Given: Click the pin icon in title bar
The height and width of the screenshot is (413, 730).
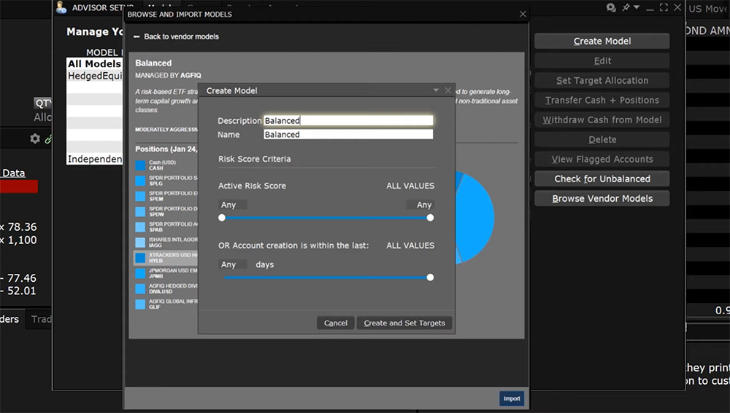Looking at the screenshot, I should pos(626,7).
